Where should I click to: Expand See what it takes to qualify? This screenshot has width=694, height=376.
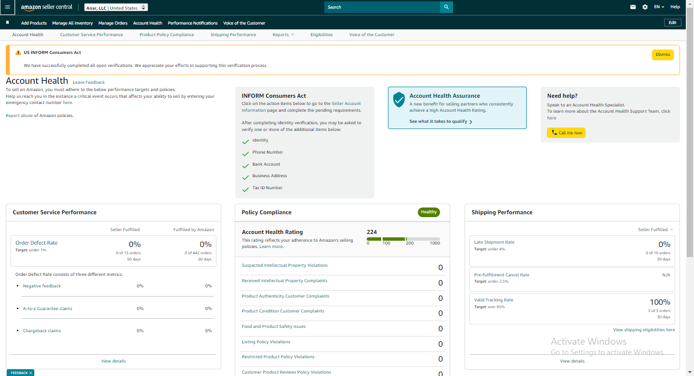[x=440, y=121]
